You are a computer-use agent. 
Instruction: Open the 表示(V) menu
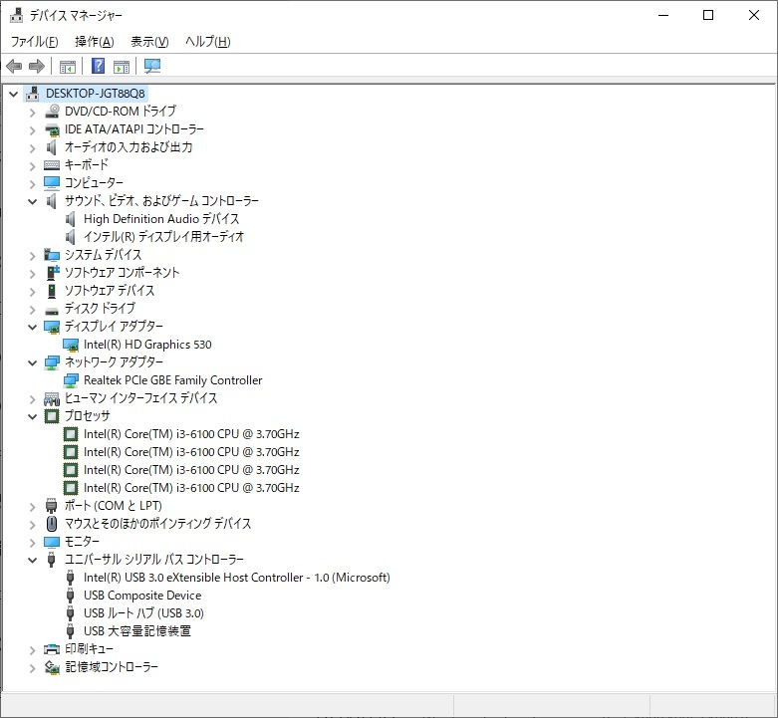(149, 42)
